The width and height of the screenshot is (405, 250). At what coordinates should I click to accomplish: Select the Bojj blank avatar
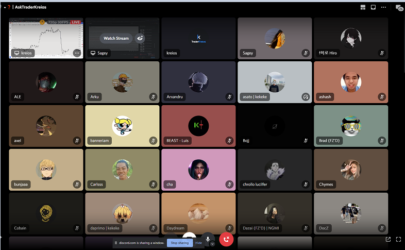click(x=275, y=126)
